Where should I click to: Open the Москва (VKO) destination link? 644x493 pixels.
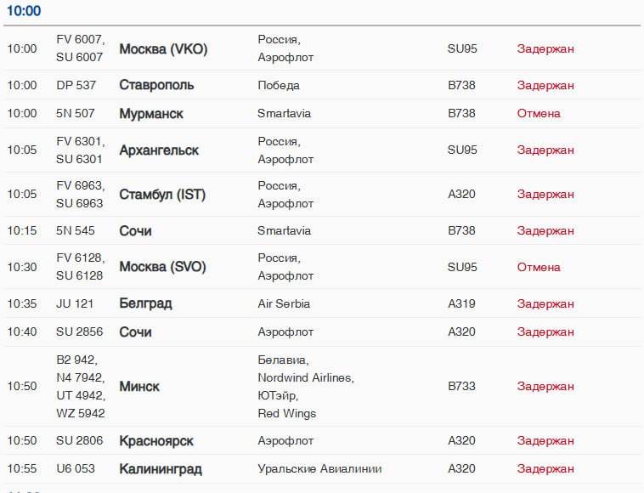[x=163, y=49]
